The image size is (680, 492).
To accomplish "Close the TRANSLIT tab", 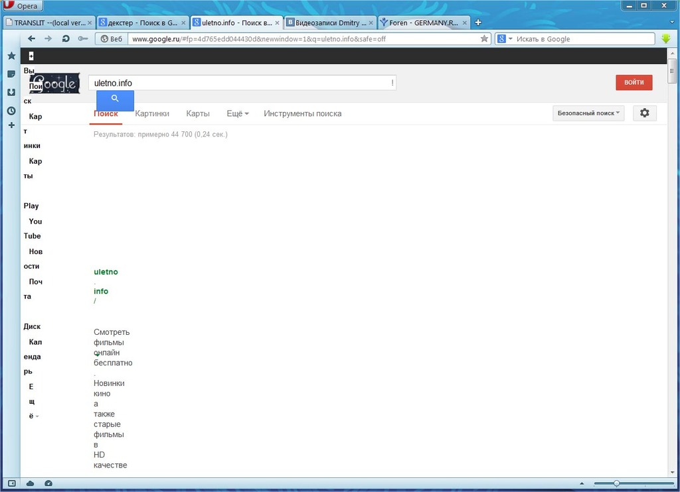I will (90, 23).
